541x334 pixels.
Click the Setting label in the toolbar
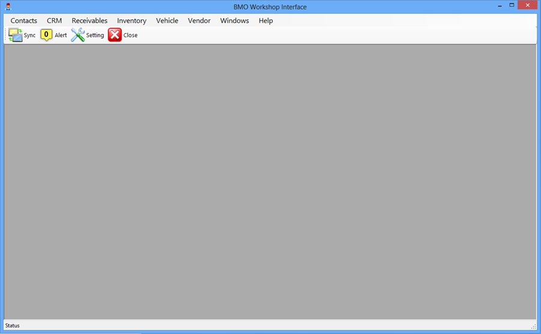point(95,35)
